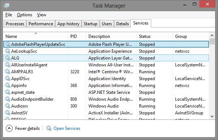218x140 pixels.
Task: Open the File menu
Action: click(x=9, y=15)
